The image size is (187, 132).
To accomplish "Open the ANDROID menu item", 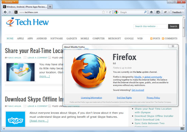I will (41, 38).
